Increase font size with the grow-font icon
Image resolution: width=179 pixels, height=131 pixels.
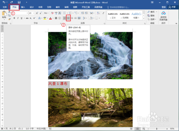tap(37, 13)
